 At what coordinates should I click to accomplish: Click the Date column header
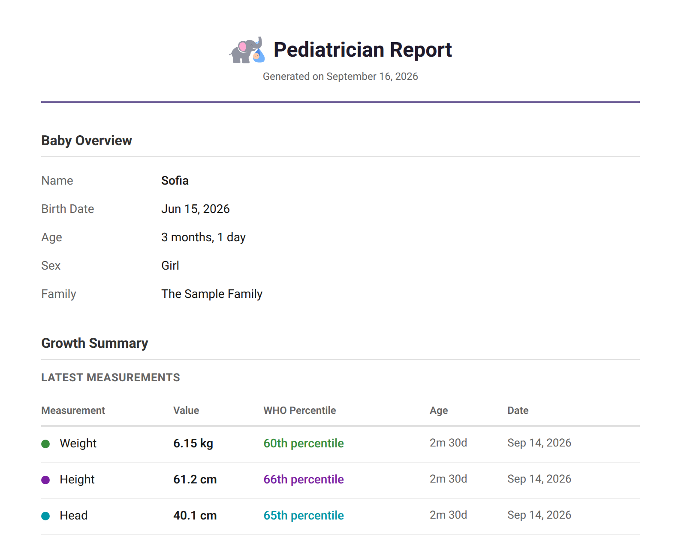(x=518, y=410)
